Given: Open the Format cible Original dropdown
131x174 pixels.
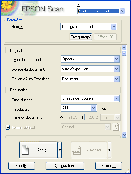Looking at the screenshot, I should pyautogui.click(x=86, y=127).
